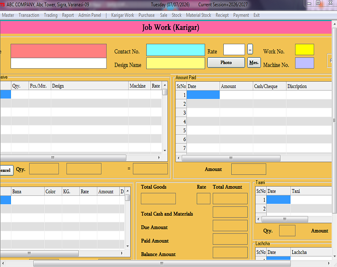Click the white field below the red name field

click(x=59, y=63)
